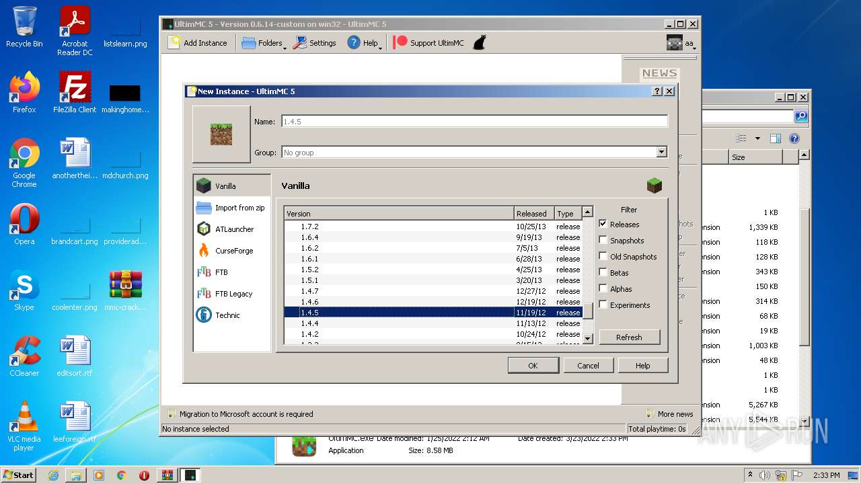Open Recycle Bin desktop icon
This screenshot has width=861, height=484.
pyautogui.click(x=24, y=27)
